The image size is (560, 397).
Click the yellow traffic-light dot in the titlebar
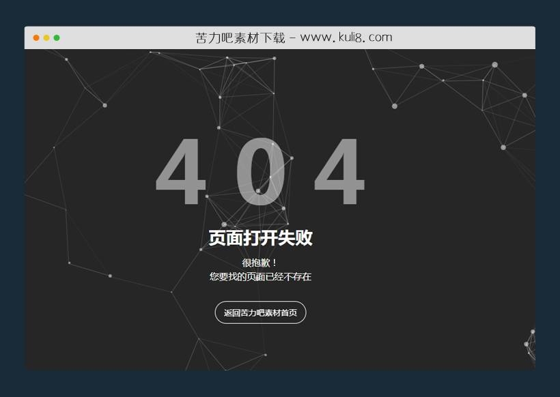[x=45, y=38]
